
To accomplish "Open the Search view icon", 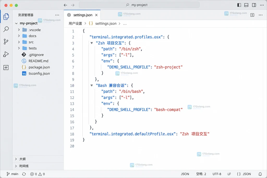I will coord(6,29).
